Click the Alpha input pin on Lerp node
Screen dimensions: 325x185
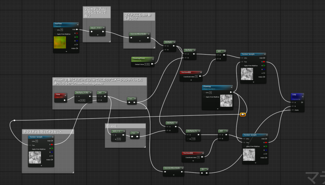click(293, 110)
